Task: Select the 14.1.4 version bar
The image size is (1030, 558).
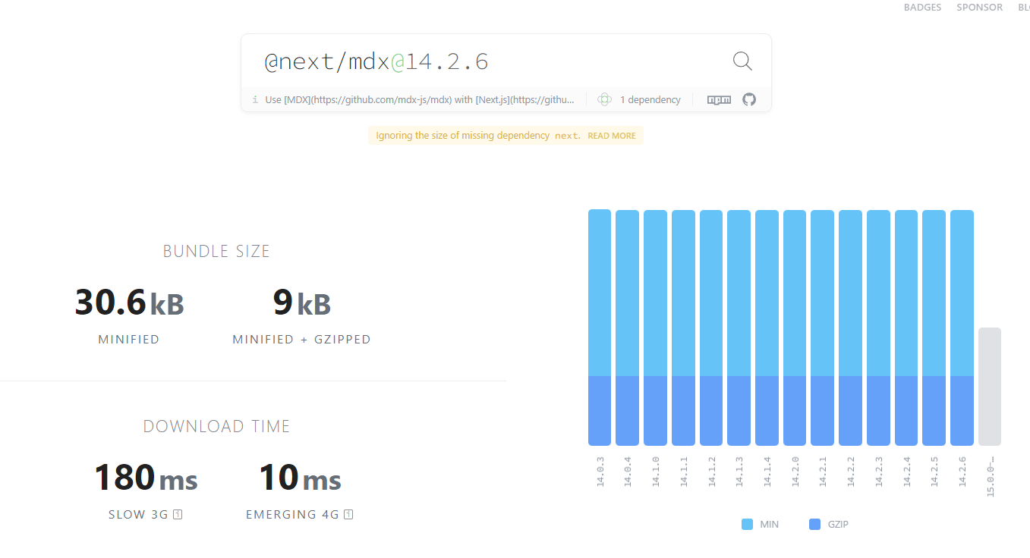Action: (x=767, y=328)
